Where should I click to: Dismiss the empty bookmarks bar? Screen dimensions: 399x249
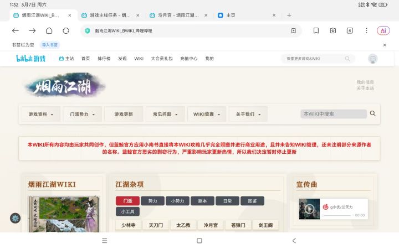385,45
